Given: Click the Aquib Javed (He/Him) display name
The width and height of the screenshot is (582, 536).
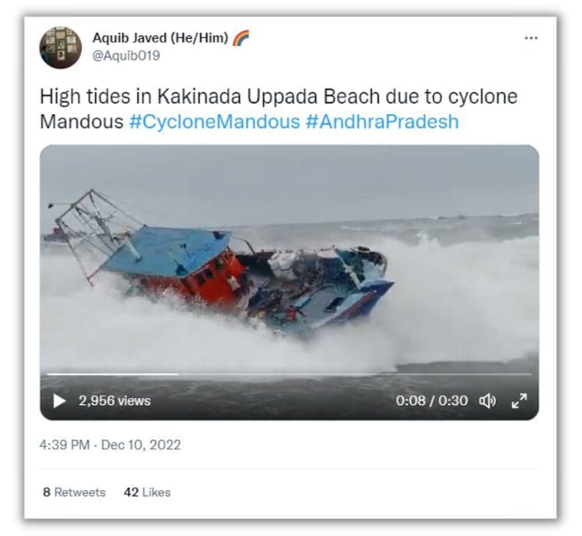Looking at the screenshot, I should click(x=160, y=38).
